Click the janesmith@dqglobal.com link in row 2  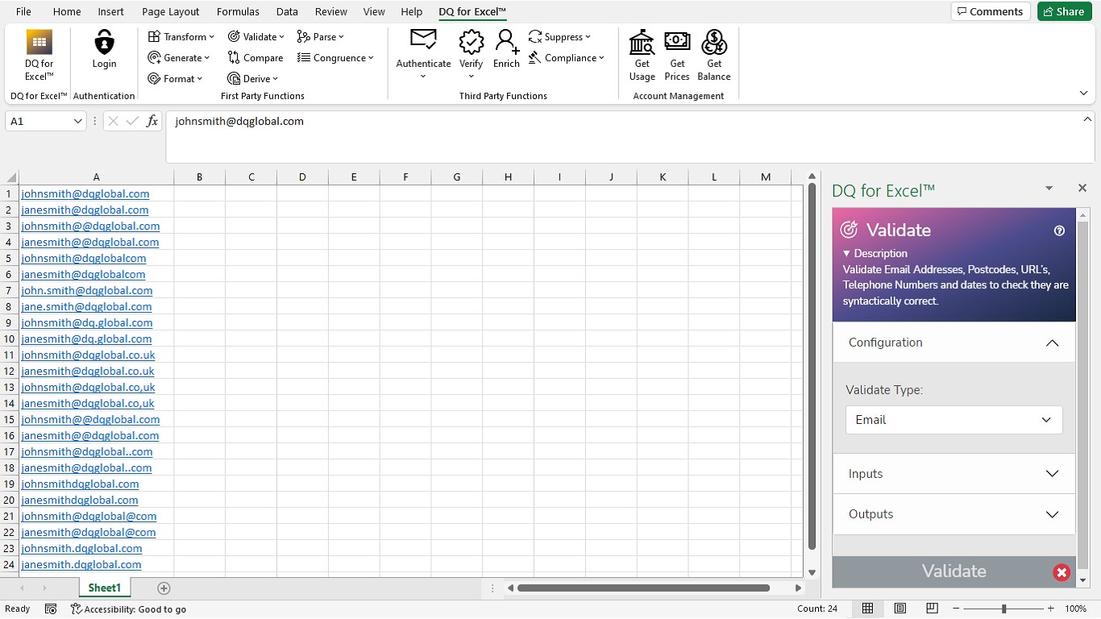click(85, 210)
